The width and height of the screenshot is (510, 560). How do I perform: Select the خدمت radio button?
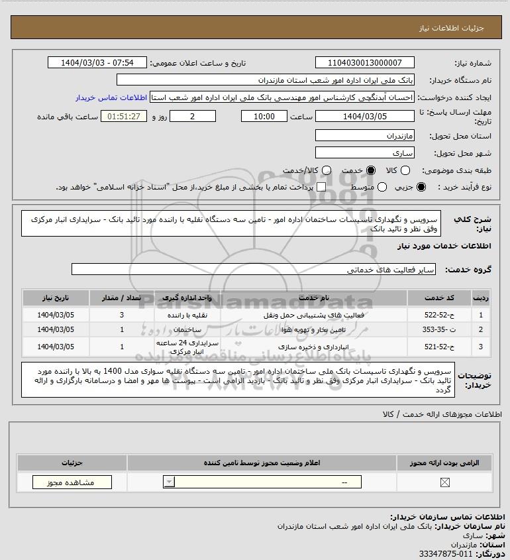tap(371, 170)
